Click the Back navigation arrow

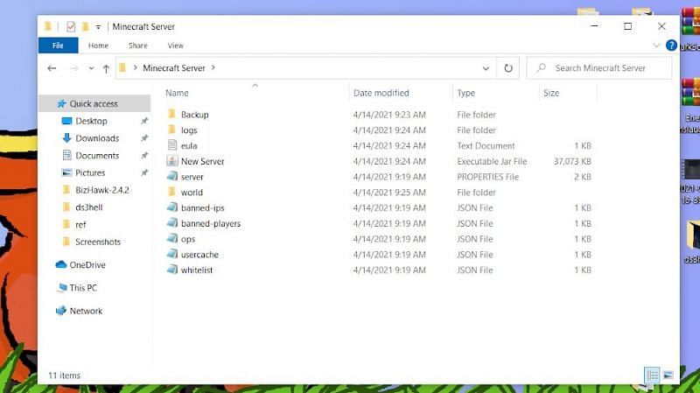pyautogui.click(x=52, y=68)
